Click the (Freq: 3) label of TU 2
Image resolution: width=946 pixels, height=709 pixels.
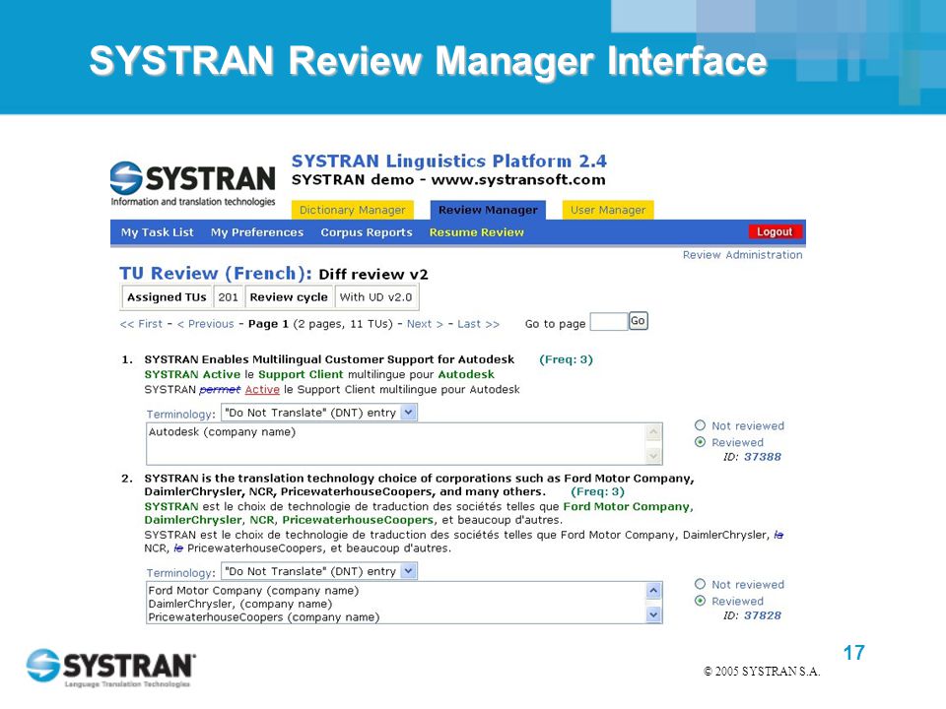tap(597, 491)
